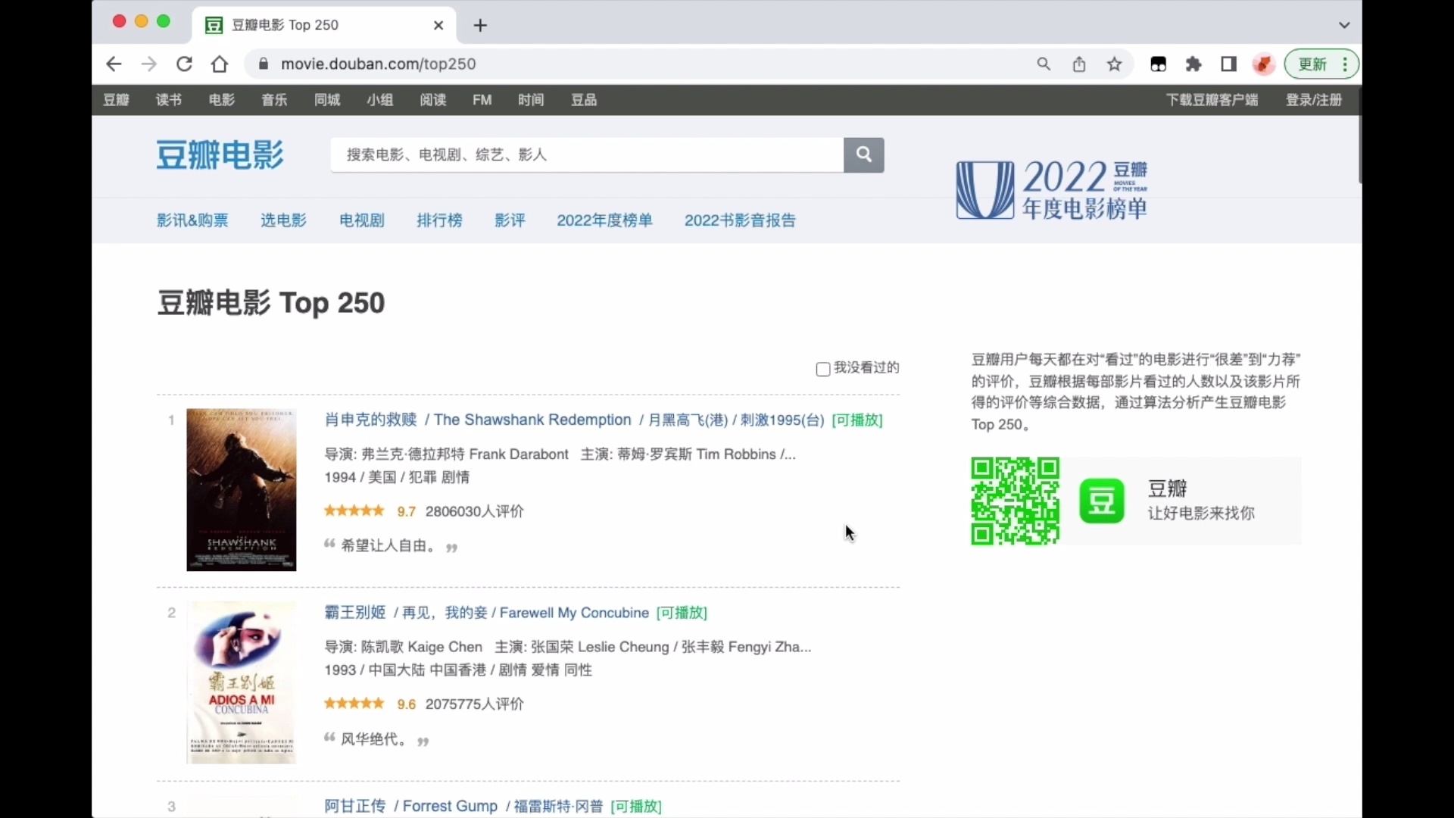Screen dimensions: 1454x818
Task: Expand the tab search chevron at top right
Action: [x=1344, y=24]
